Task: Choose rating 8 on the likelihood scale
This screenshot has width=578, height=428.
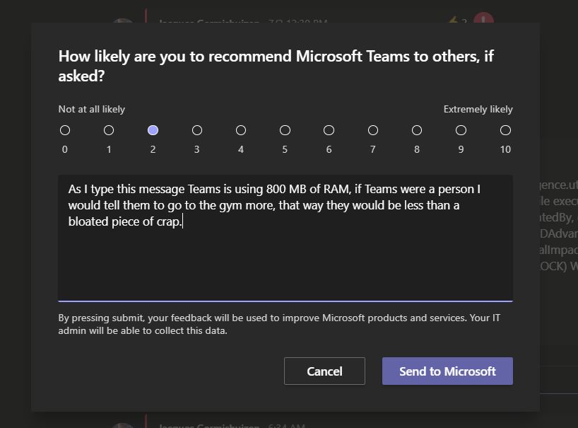Action: pyautogui.click(x=416, y=130)
